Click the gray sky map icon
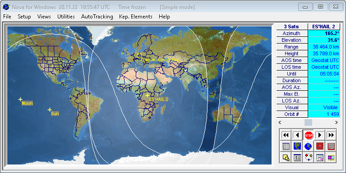This screenshot has width=346, height=173. coord(331,146)
